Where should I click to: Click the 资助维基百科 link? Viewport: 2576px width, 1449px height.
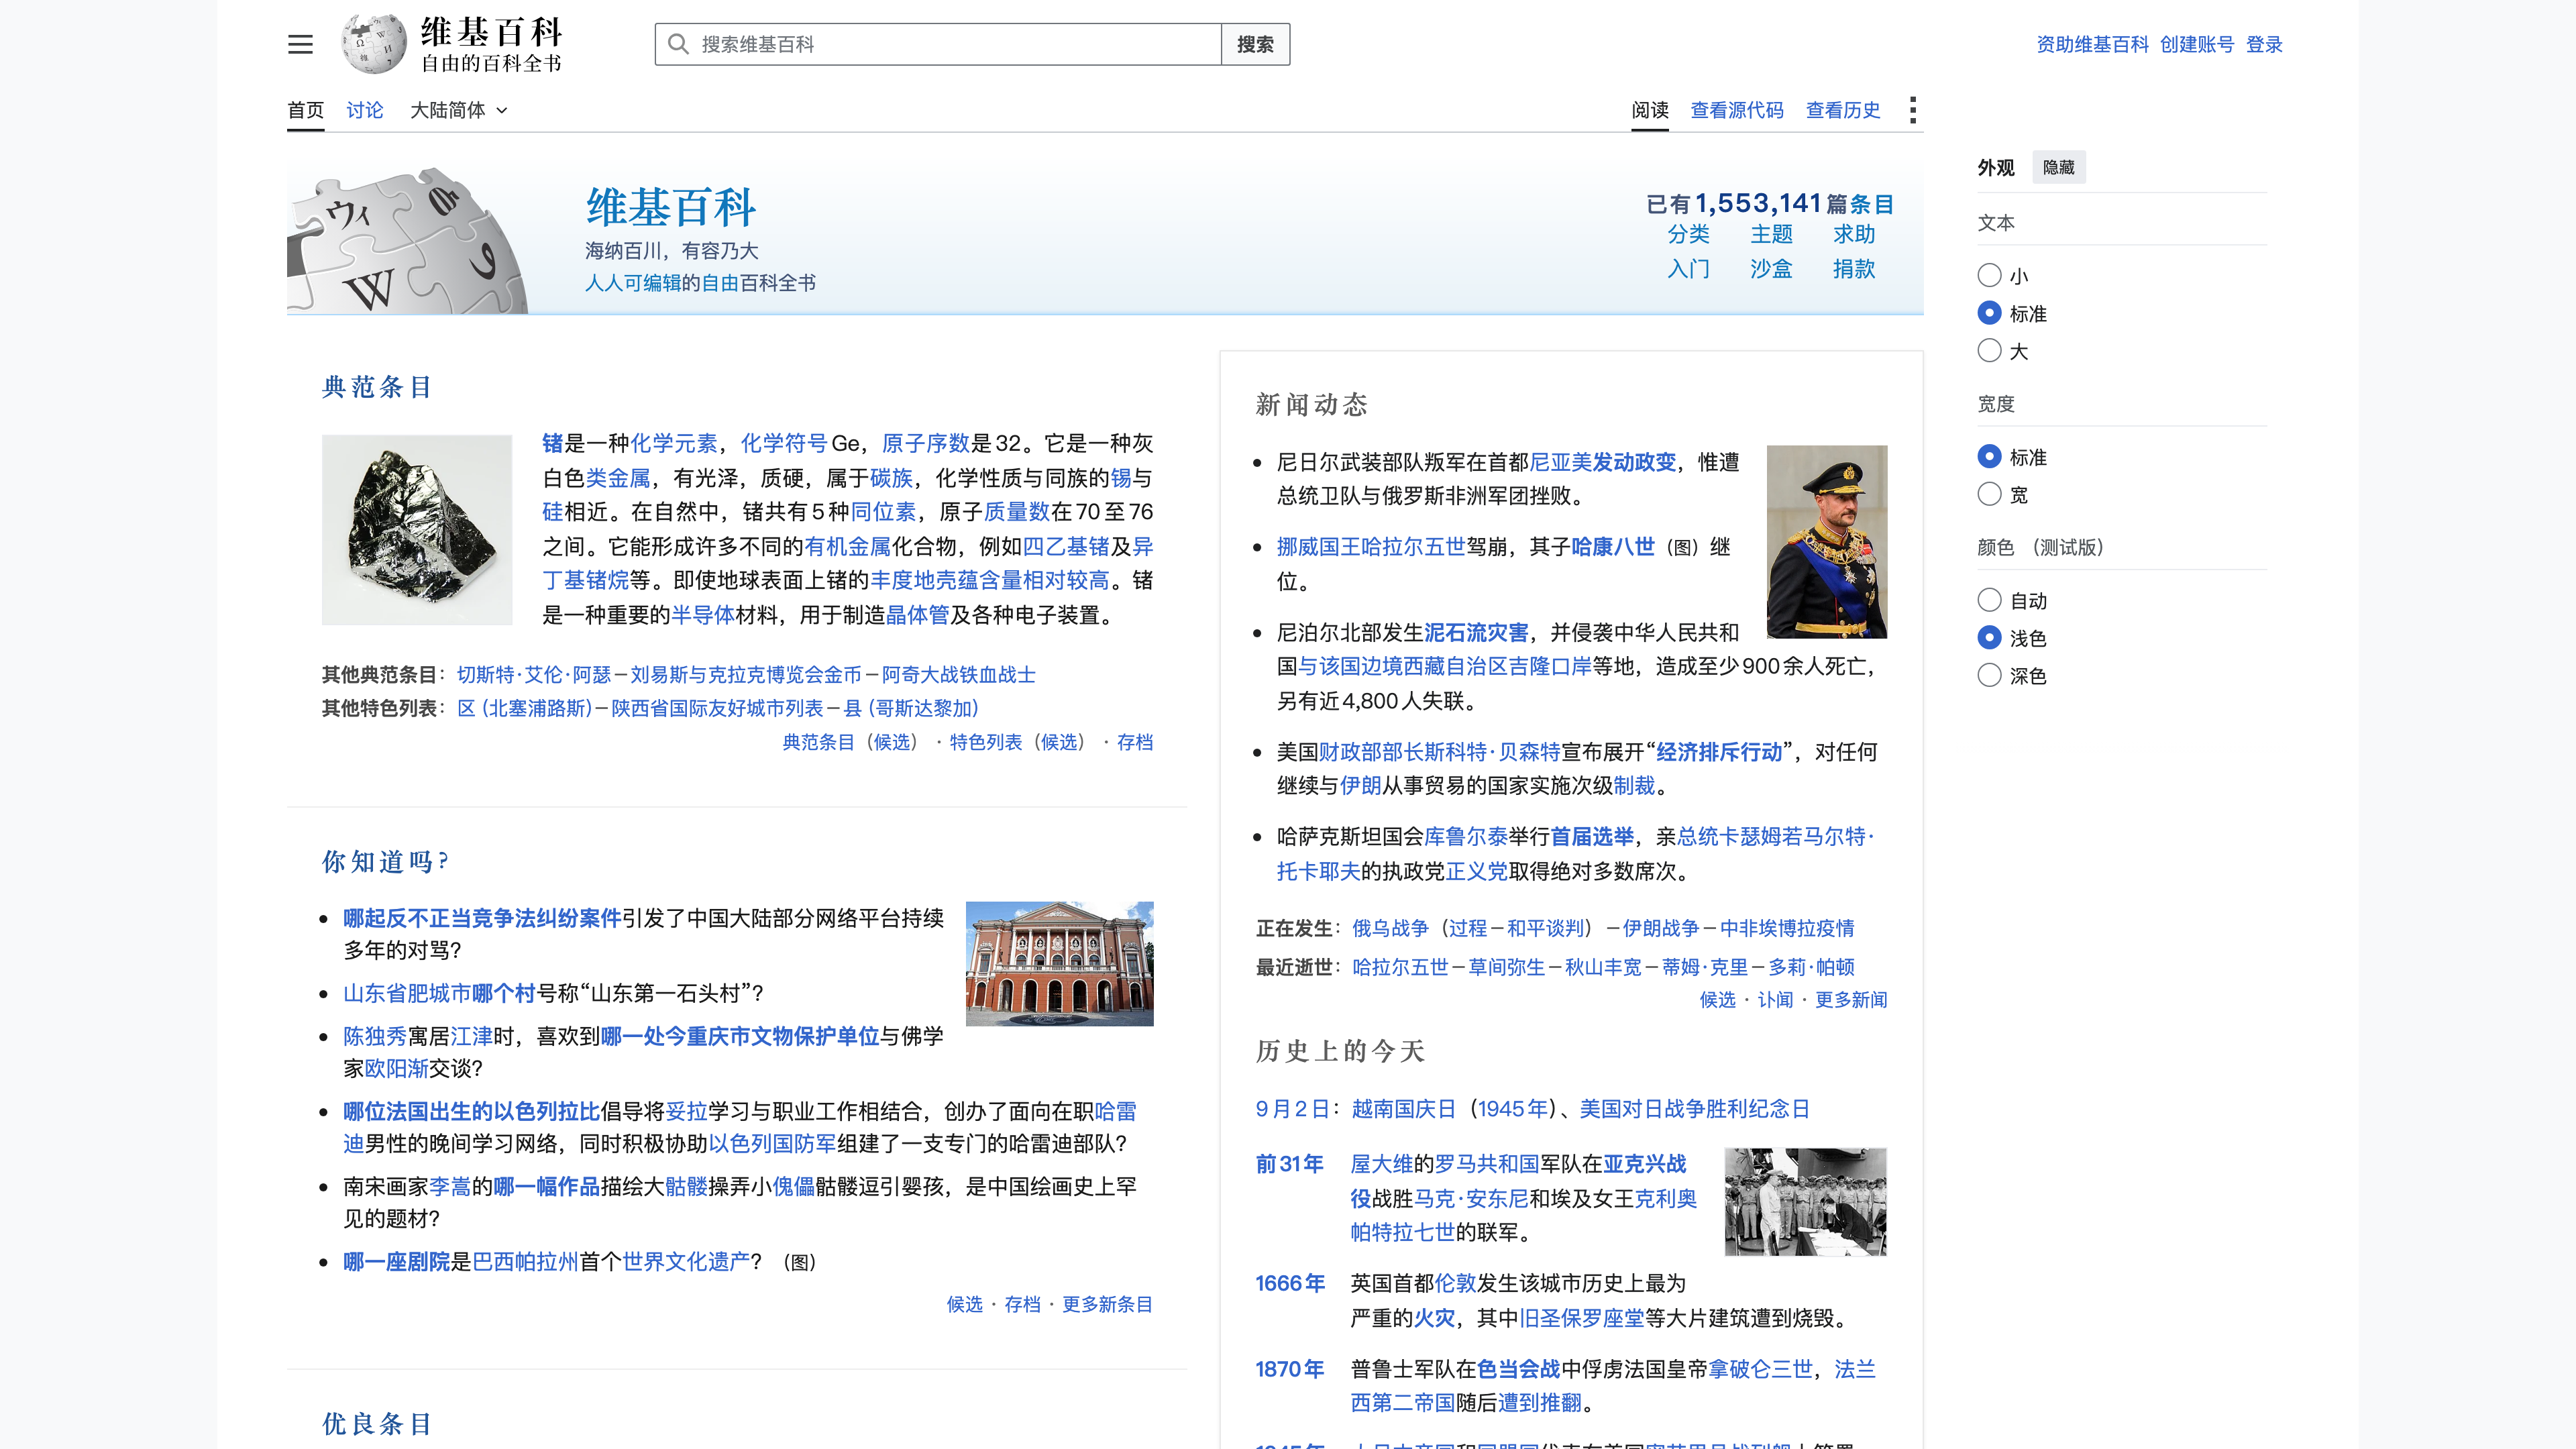click(x=2092, y=44)
